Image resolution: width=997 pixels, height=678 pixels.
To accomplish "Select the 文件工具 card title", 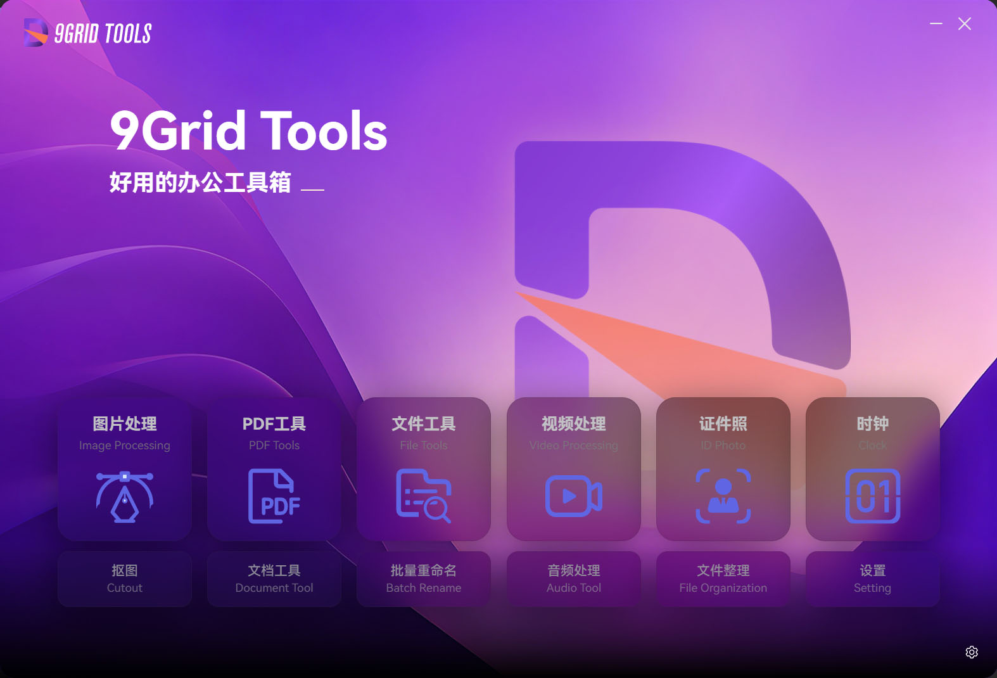I will point(424,424).
